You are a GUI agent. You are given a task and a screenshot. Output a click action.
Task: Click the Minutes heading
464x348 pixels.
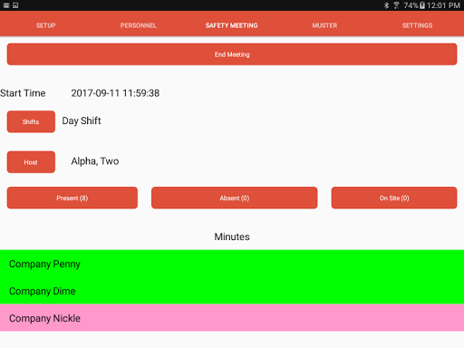click(232, 237)
